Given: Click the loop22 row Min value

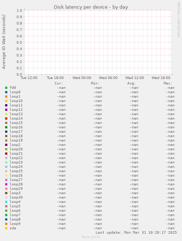Looking at the screenshot, I should point(98,158).
